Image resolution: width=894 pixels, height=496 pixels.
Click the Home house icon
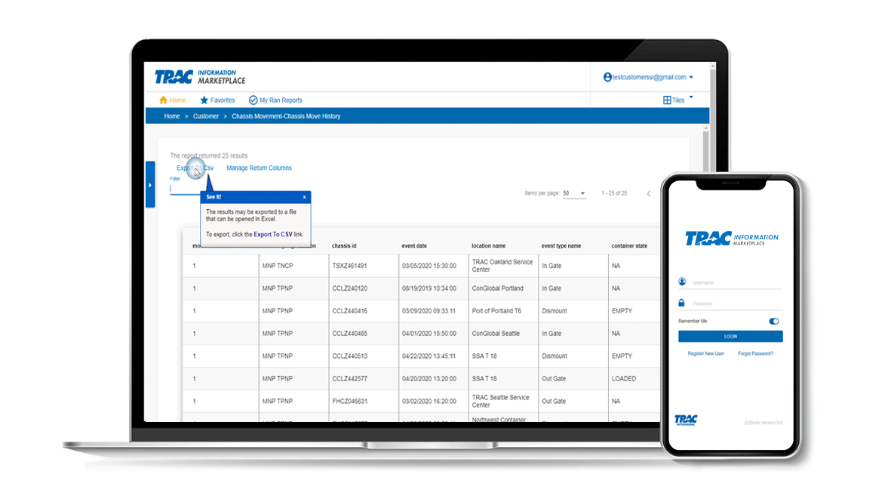click(163, 100)
